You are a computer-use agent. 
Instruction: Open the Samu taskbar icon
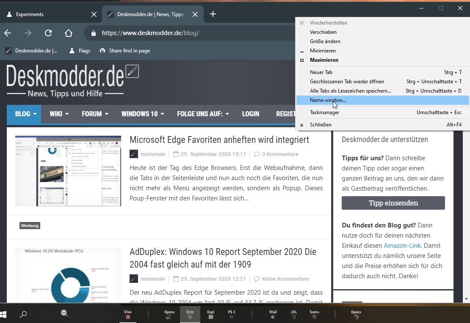click(x=315, y=314)
